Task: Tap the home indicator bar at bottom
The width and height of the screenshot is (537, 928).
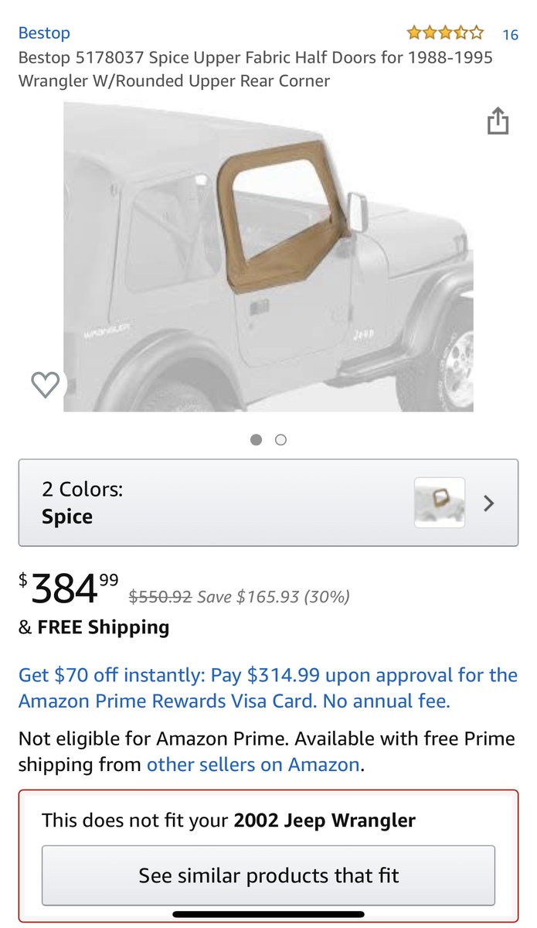Action: 268,914
